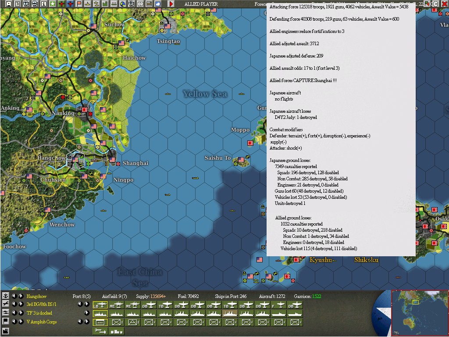Screen dimensions: 449x337
Task: Go to next base left of Hangchow
Action: [x=21, y=296]
